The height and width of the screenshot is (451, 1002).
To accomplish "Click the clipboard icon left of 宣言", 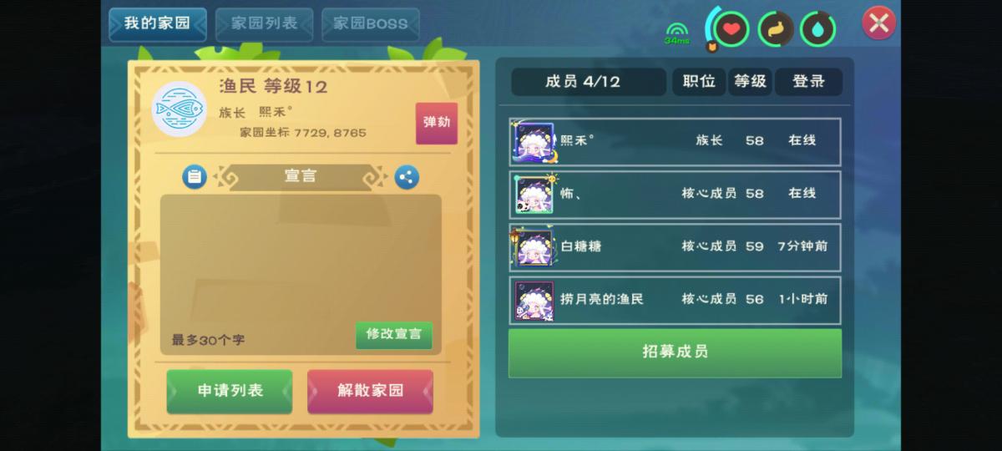I will [x=195, y=177].
